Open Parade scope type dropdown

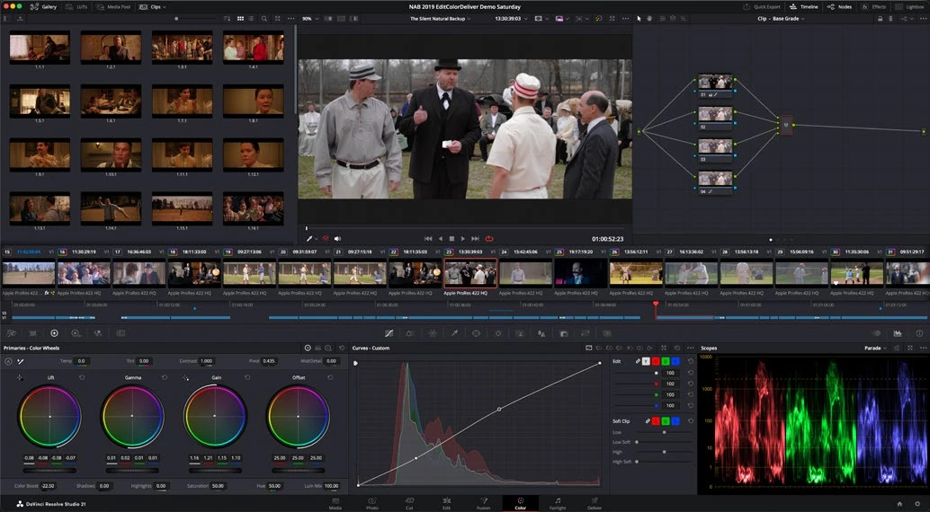click(875, 348)
